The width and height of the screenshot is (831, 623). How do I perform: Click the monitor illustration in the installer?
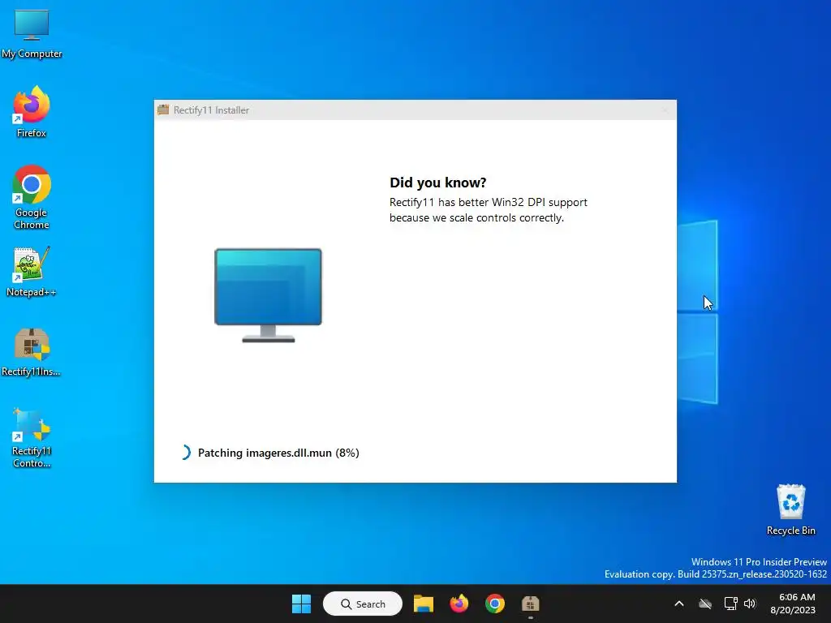tap(268, 295)
